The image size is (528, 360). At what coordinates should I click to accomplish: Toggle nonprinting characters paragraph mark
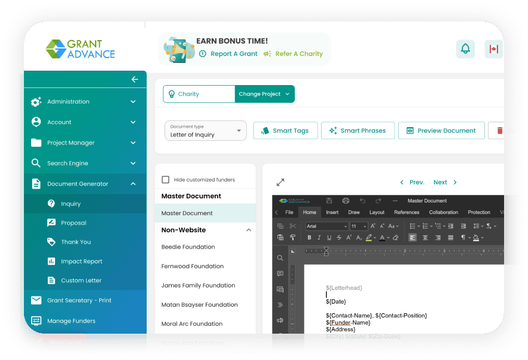pyautogui.click(x=463, y=238)
